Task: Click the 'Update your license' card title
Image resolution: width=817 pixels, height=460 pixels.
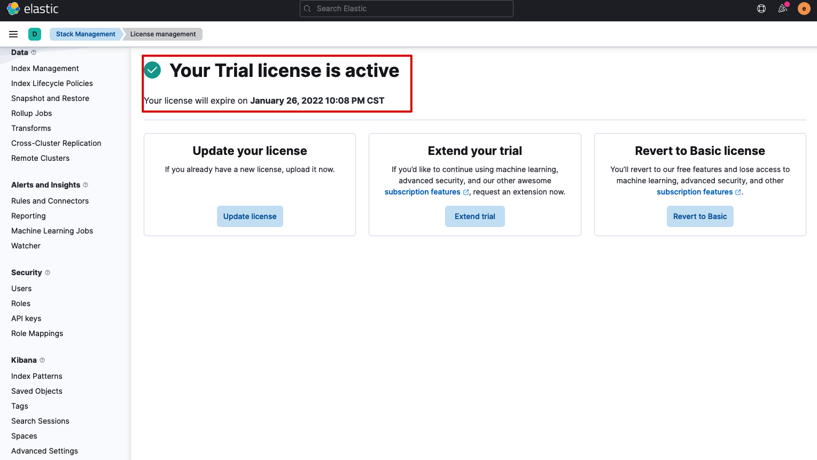Action: pos(250,151)
